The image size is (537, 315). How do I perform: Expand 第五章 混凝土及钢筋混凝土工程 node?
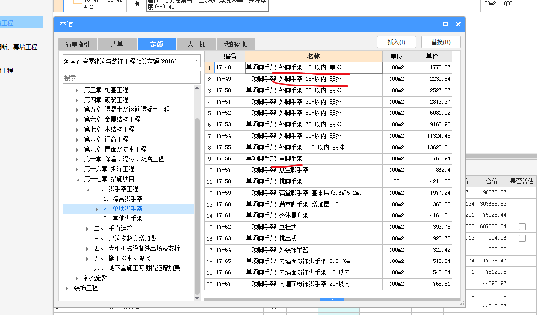pyautogui.click(x=77, y=110)
